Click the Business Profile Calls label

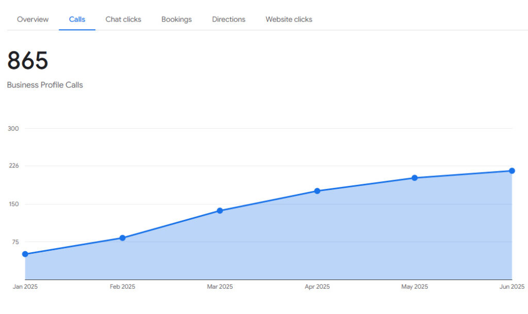[x=45, y=85]
